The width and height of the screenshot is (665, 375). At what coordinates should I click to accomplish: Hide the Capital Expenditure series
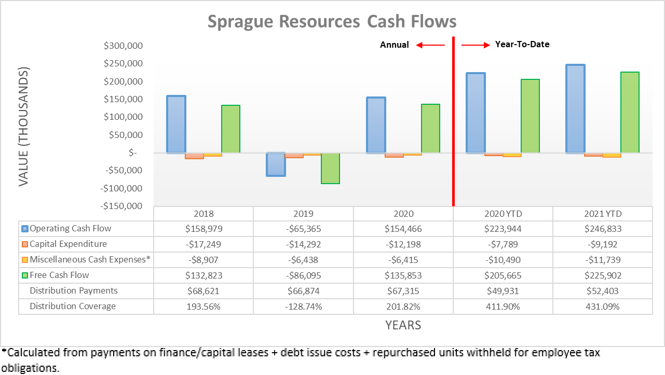tap(67, 244)
